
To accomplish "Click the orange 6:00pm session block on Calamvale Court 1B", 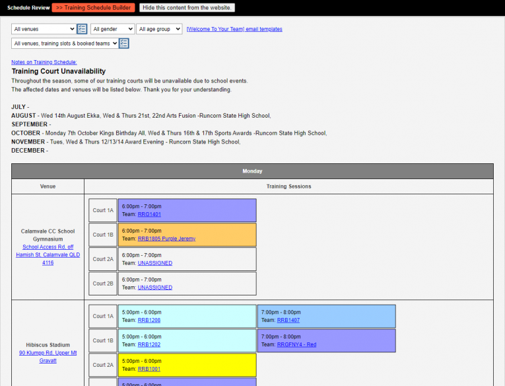I will pos(187,235).
